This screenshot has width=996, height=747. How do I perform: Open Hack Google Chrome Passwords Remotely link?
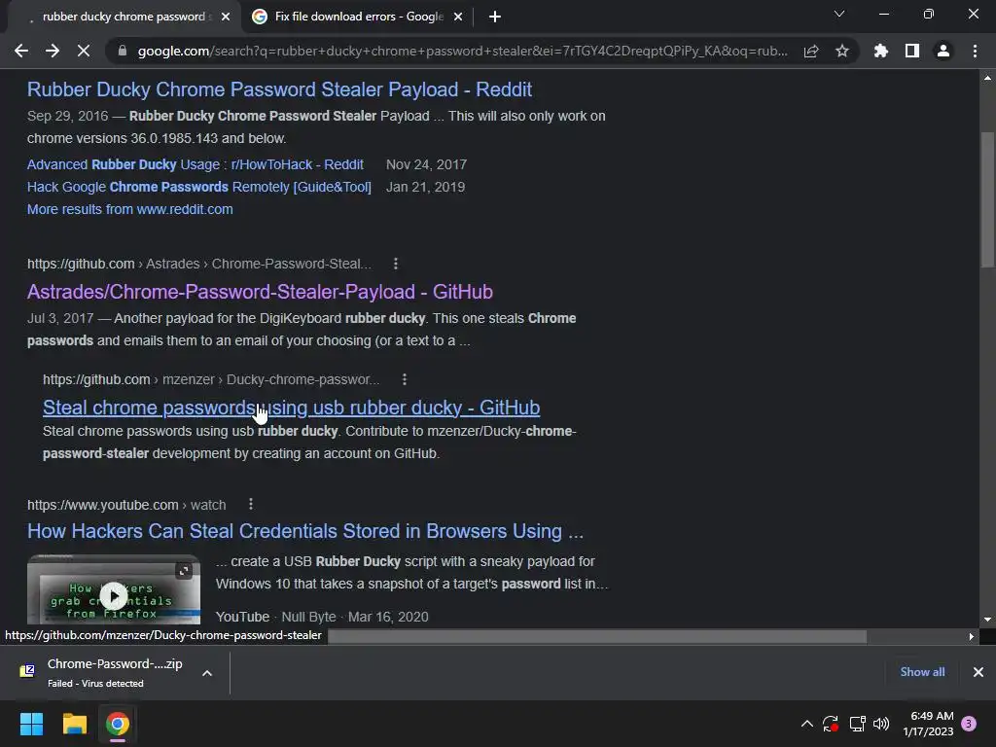(x=198, y=187)
